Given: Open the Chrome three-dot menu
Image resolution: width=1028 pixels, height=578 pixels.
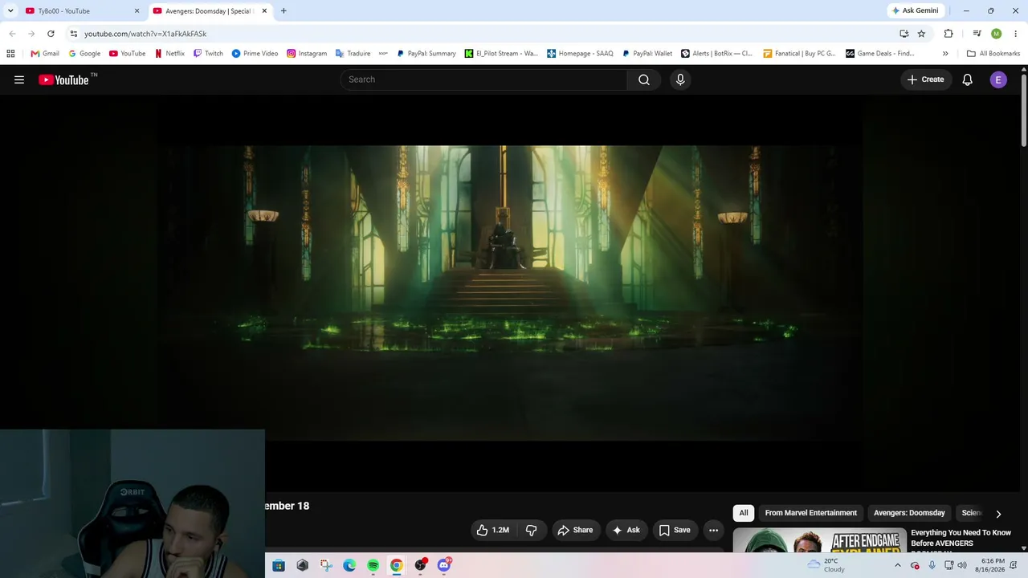Looking at the screenshot, I should [x=1015, y=34].
